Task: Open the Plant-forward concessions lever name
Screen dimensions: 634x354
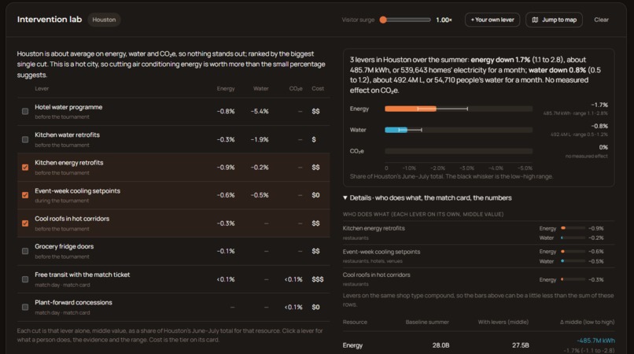Action: tap(73, 303)
